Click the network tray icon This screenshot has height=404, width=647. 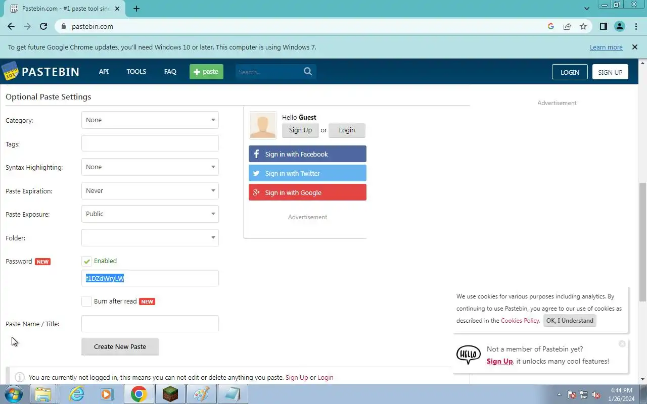pyautogui.click(x=584, y=394)
